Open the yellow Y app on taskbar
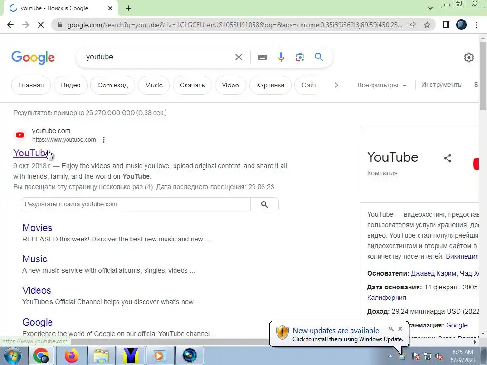This screenshot has width=487, height=365. point(131,355)
